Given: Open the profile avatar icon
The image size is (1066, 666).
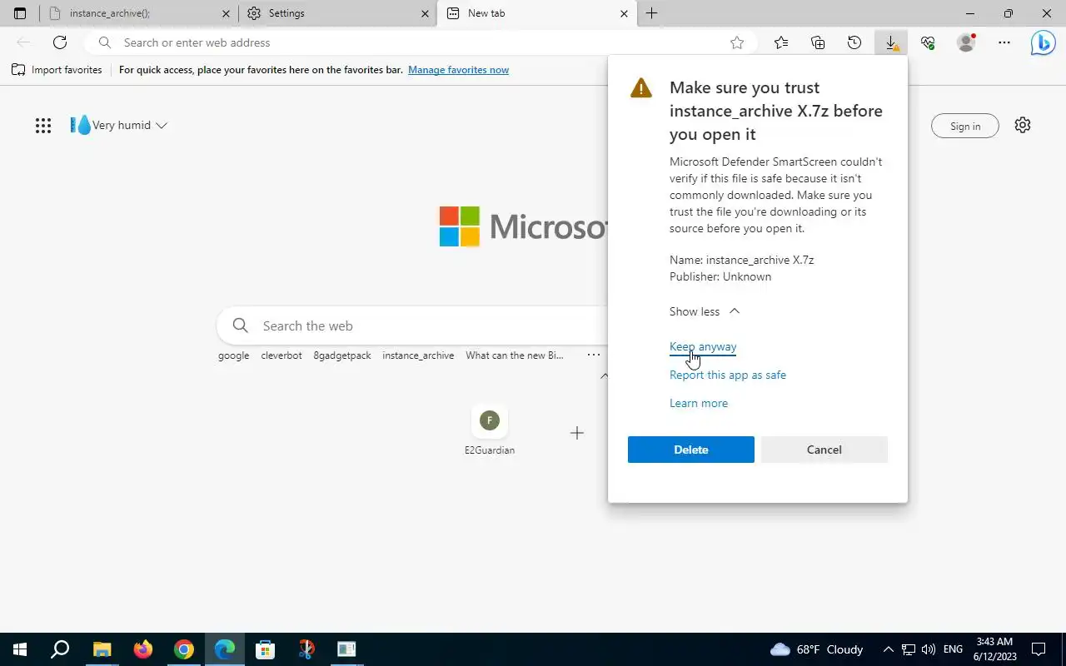Looking at the screenshot, I should (966, 42).
